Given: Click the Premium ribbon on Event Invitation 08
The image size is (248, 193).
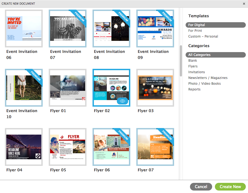Looking at the screenshot, I should [123, 17].
